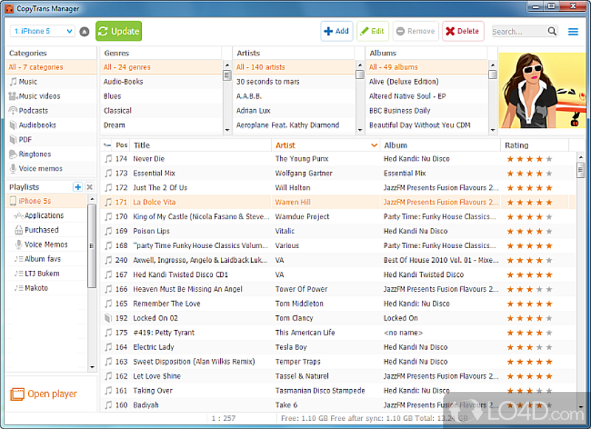Viewport: 591px width, 429px height.
Task: Select the Music videos category
Action: point(51,96)
